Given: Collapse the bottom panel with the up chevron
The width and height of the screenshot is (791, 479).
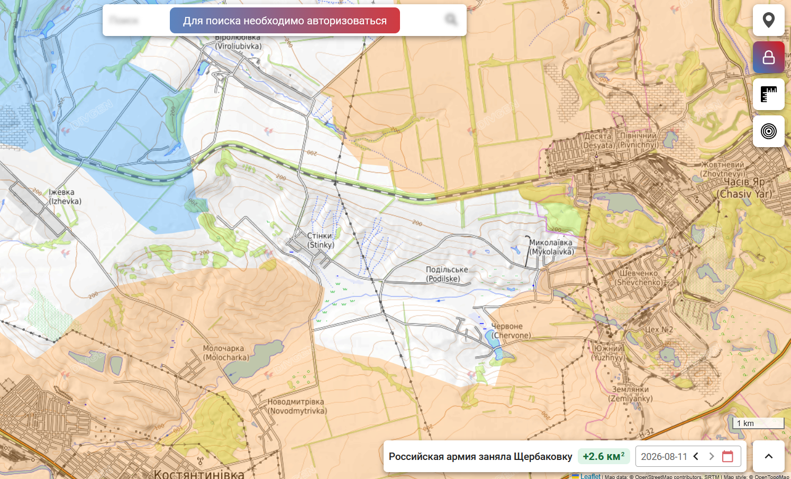Looking at the screenshot, I should 768,456.
